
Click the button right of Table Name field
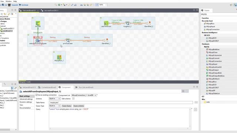196,102
